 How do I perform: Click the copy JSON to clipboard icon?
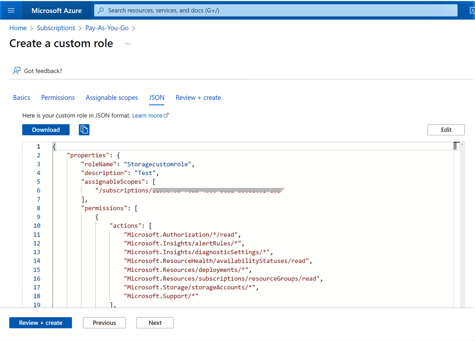pyautogui.click(x=84, y=130)
